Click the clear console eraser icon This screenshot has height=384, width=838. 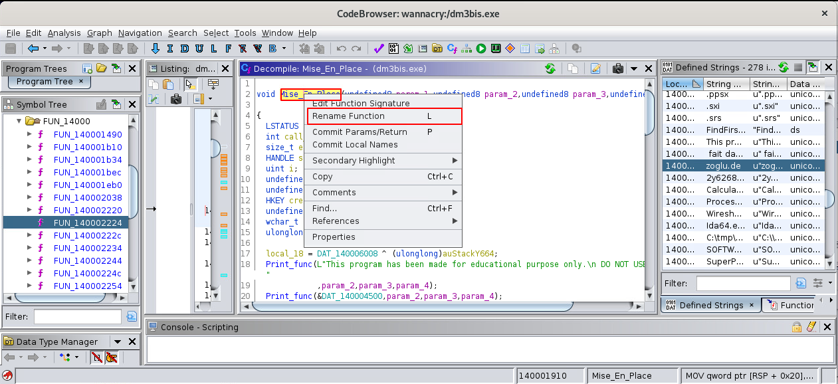tap(811, 327)
